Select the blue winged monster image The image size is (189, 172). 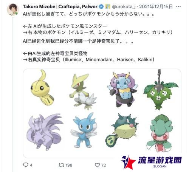(84, 130)
